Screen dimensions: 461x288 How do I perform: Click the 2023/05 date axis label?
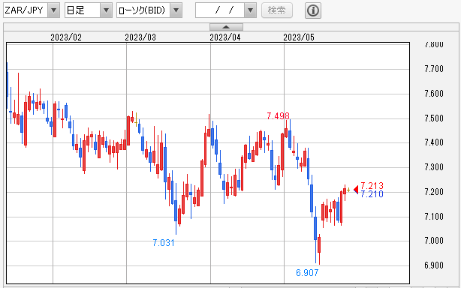tap(299, 37)
